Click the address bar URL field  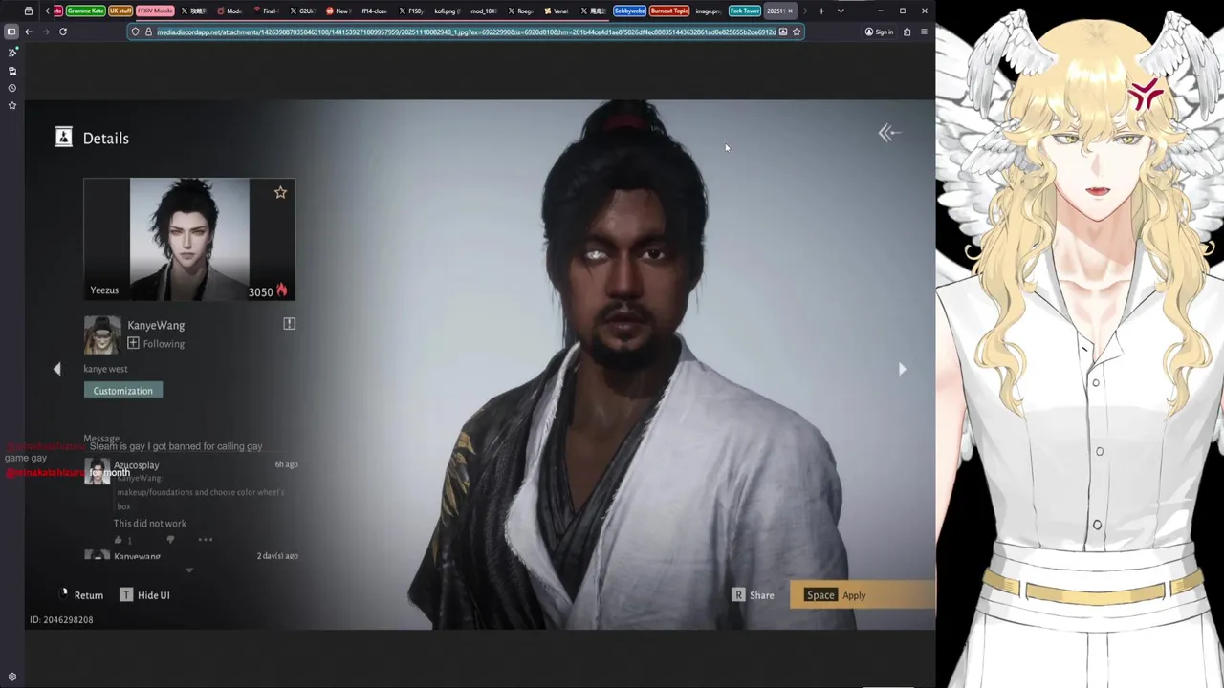466,32
